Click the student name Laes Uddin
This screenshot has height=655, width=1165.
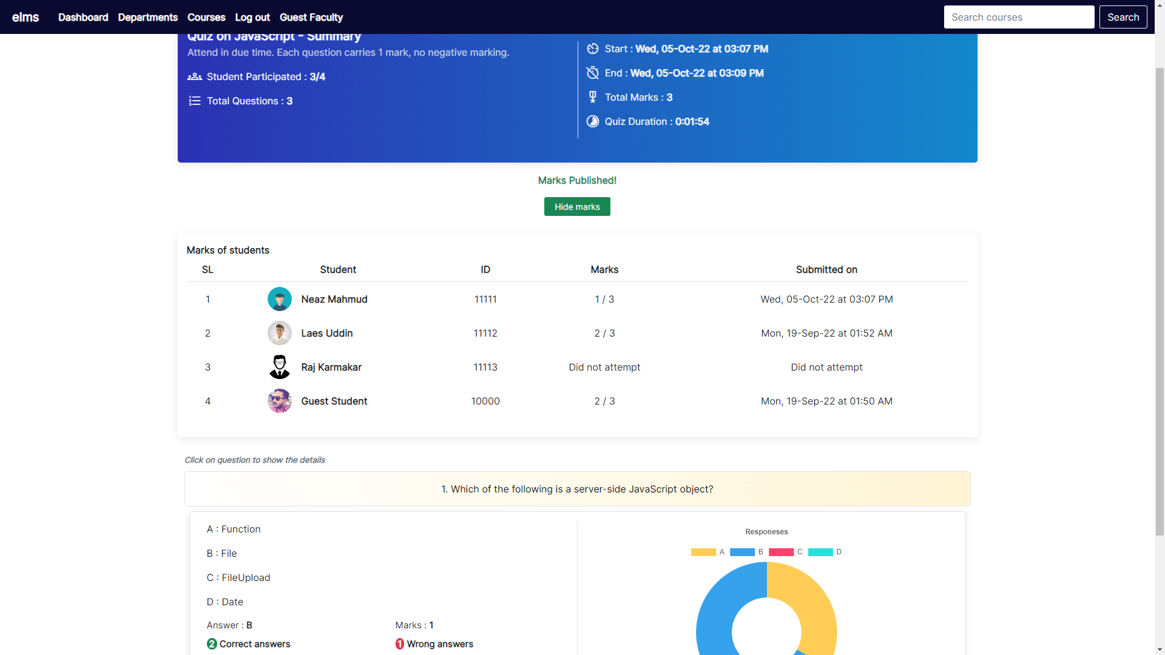click(327, 333)
